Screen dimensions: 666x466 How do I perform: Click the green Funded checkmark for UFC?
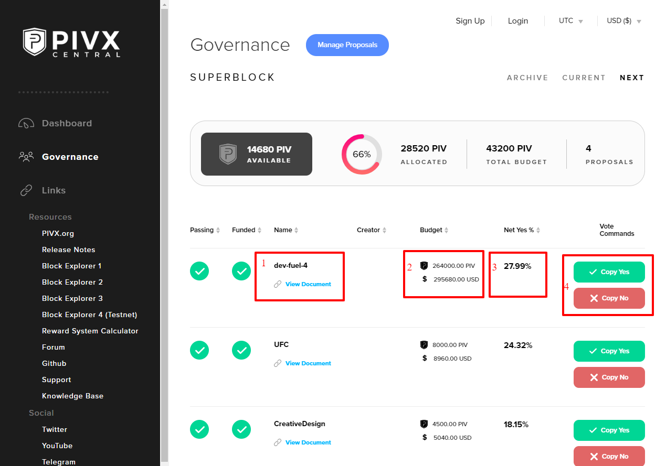[x=241, y=350]
